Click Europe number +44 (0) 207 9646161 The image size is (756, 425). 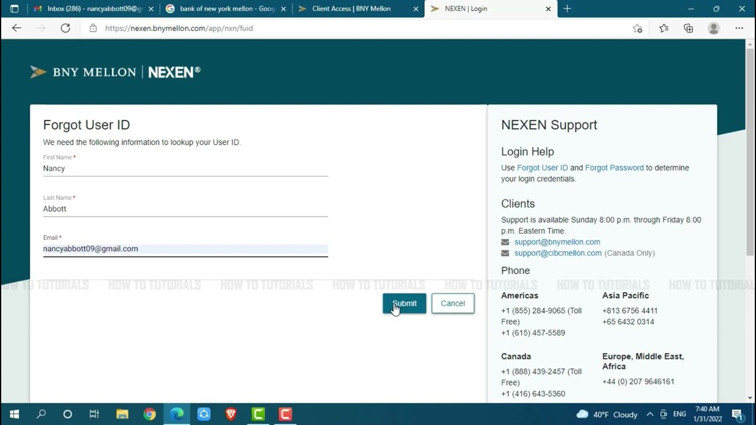coord(638,381)
